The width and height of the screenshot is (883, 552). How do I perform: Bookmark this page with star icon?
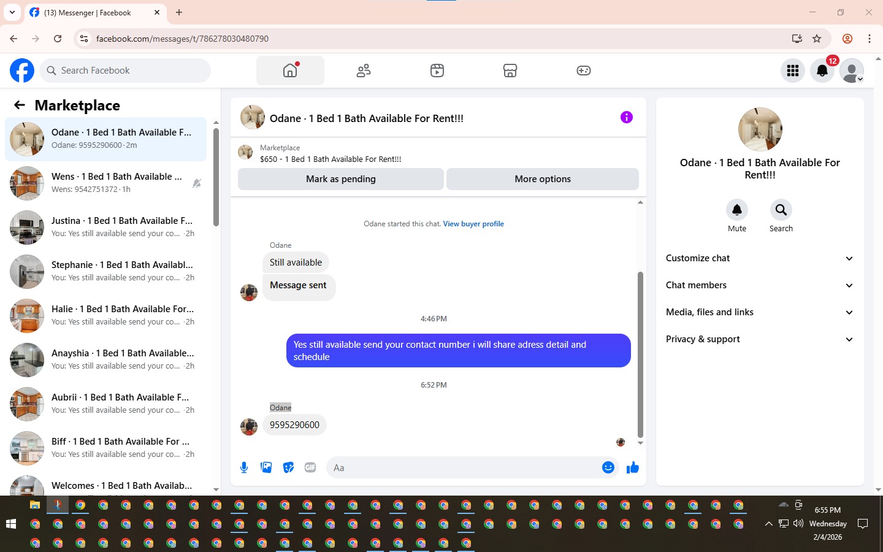pyautogui.click(x=817, y=39)
